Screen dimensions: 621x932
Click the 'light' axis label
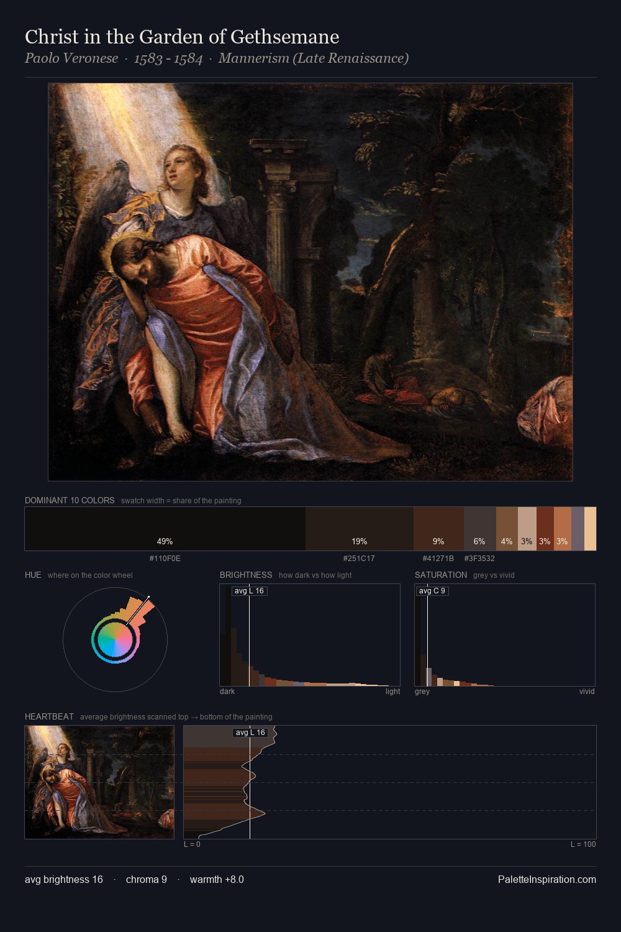tap(392, 692)
